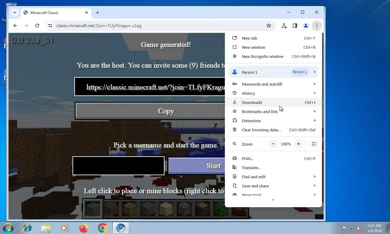Decrease zoom with the minus button
The height and width of the screenshot is (234, 390).
(273, 144)
